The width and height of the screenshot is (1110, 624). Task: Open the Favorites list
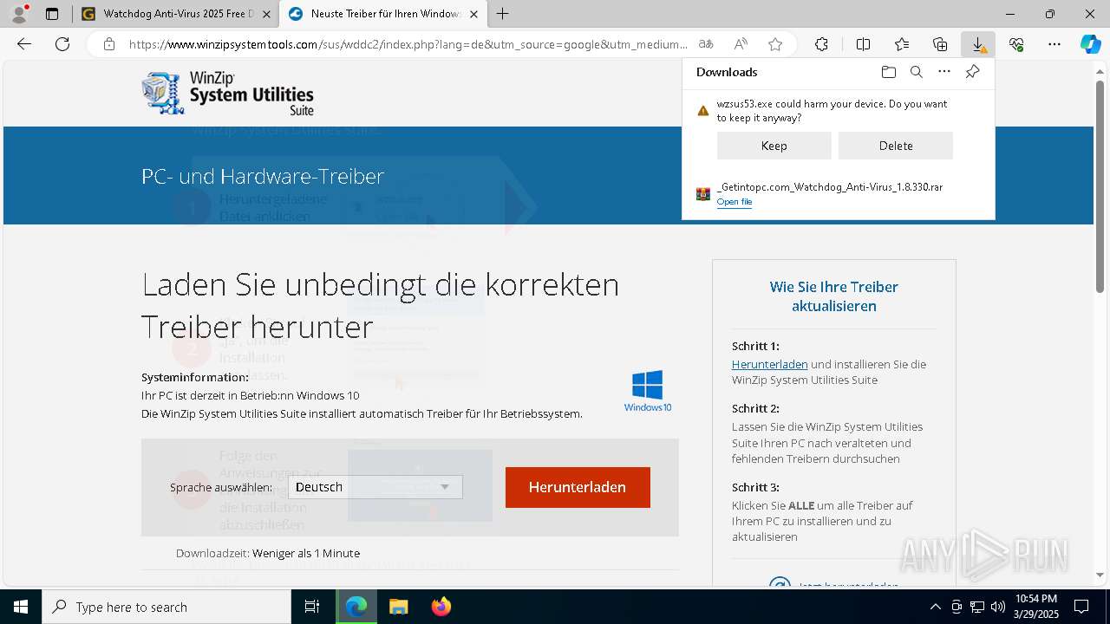pyautogui.click(x=902, y=44)
